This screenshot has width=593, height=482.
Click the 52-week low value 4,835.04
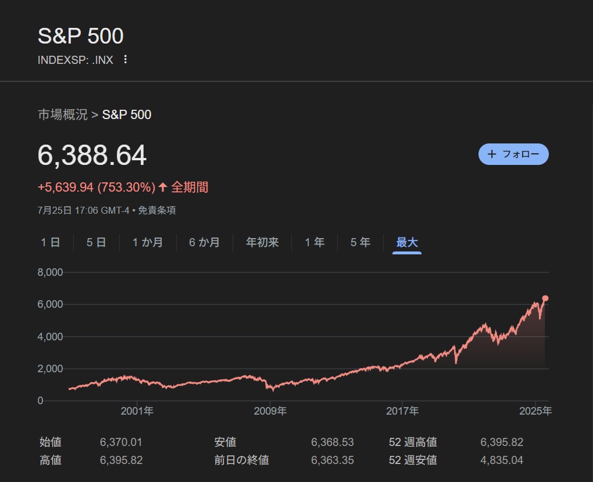point(502,460)
